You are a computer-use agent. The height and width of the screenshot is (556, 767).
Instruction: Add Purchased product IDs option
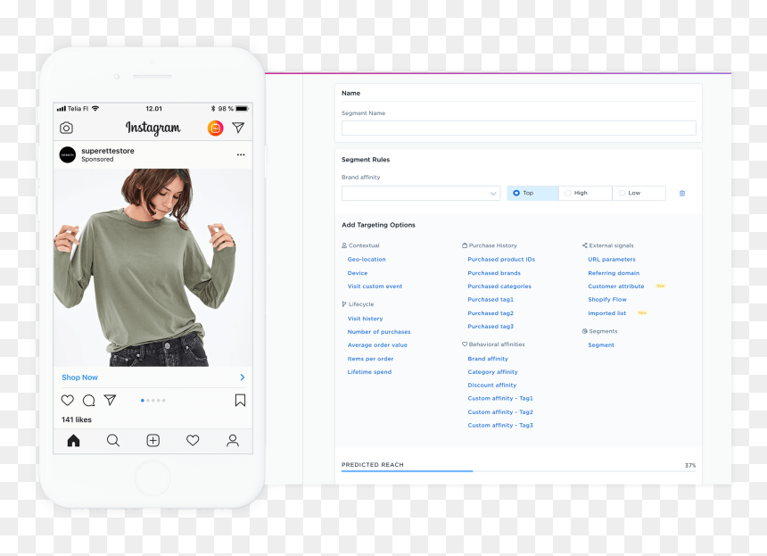point(501,260)
